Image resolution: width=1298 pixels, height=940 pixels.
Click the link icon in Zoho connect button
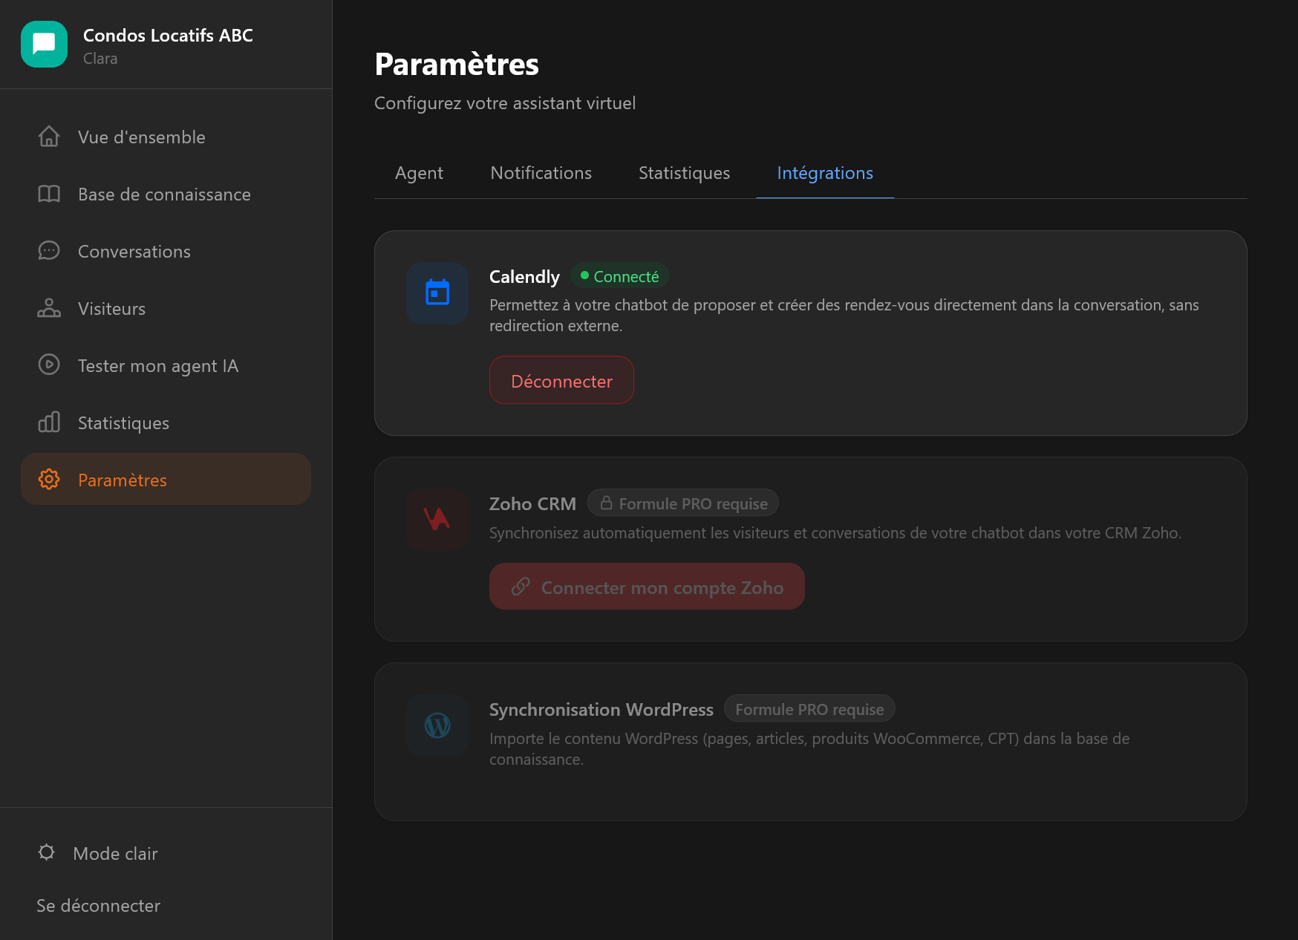tap(521, 587)
